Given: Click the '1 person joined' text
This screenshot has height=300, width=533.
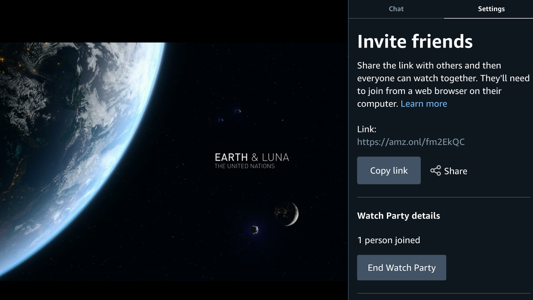Looking at the screenshot, I should [389, 240].
